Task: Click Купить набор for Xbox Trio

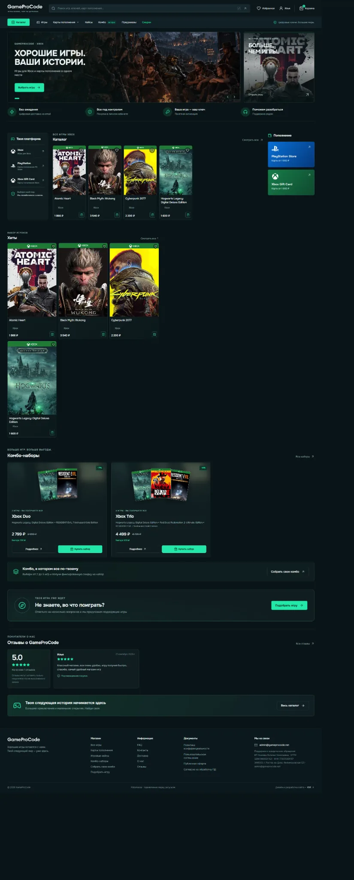Action: click(184, 549)
